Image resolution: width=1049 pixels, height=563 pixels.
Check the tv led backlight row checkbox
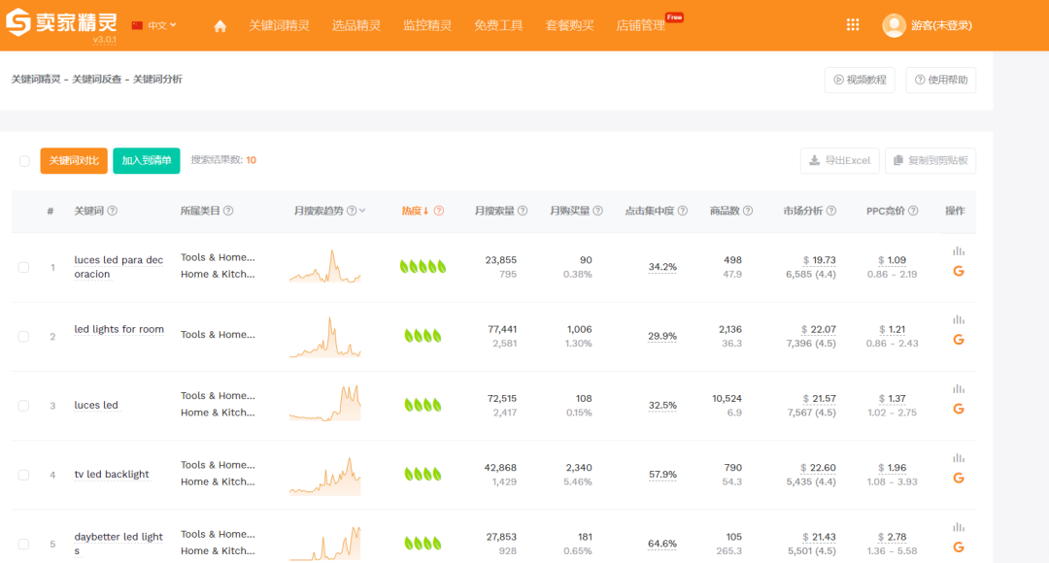(x=24, y=473)
